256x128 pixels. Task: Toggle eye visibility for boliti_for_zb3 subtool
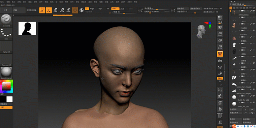coord(254,102)
